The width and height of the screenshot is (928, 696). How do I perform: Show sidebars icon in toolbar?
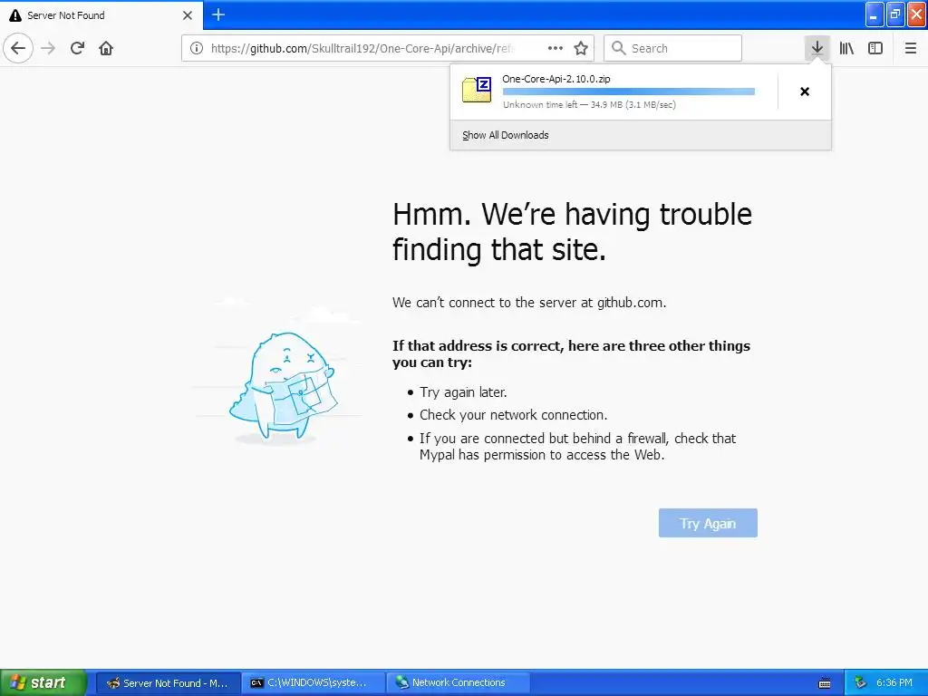[x=875, y=48]
